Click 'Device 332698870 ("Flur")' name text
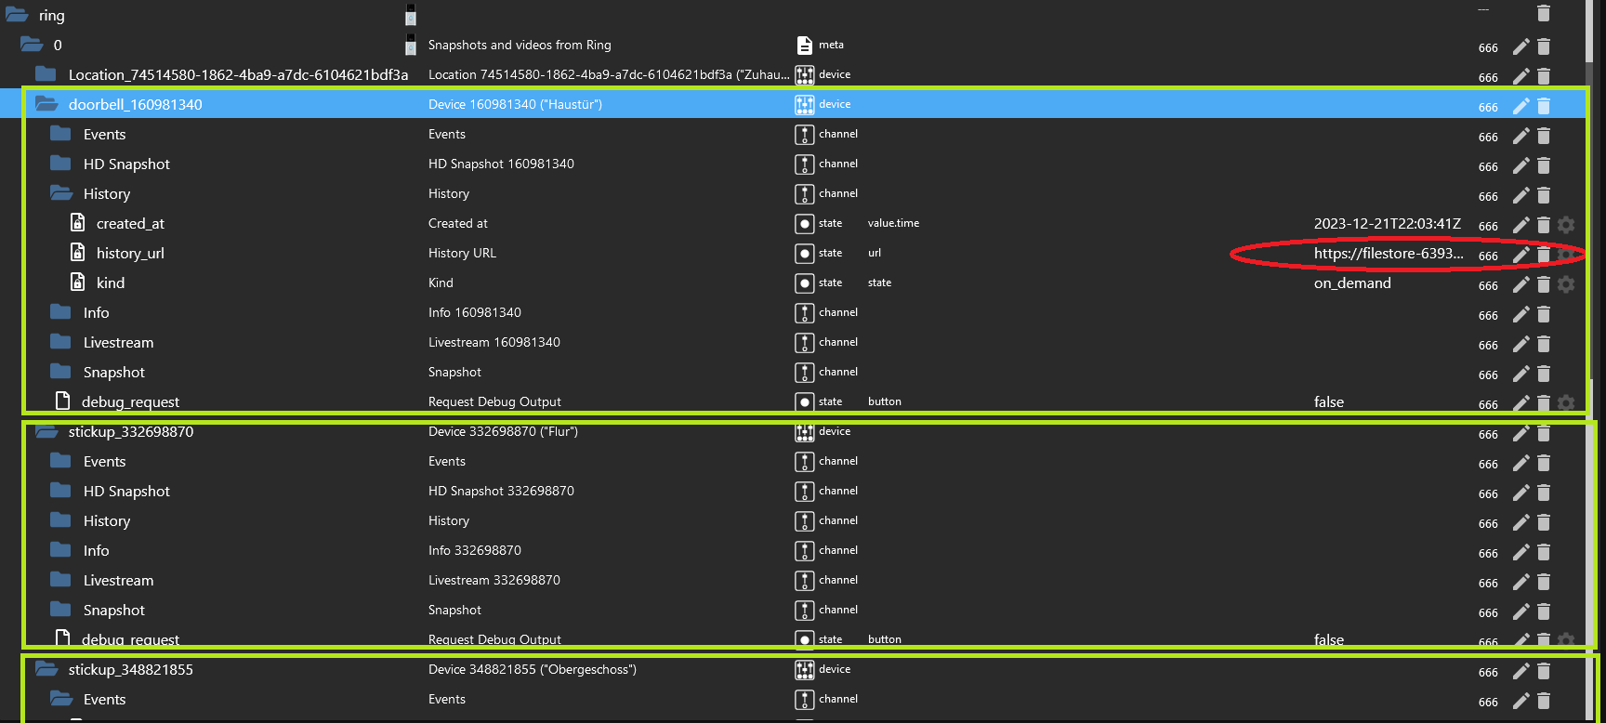 tap(503, 431)
